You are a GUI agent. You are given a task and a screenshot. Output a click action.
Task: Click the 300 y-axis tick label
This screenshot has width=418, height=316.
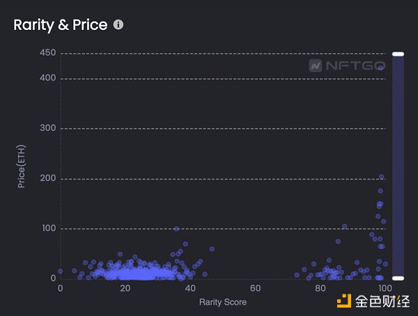48,128
